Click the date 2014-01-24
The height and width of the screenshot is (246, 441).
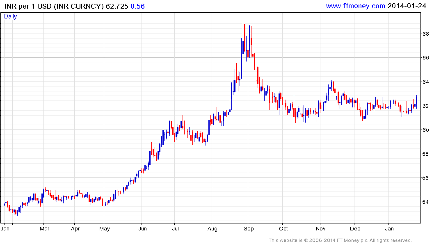pos(407,6)
